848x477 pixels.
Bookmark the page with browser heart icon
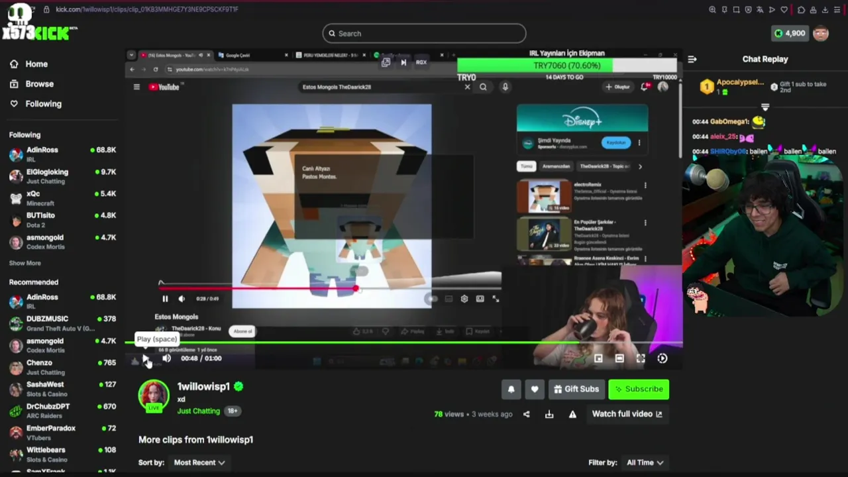tap(784, 9)
